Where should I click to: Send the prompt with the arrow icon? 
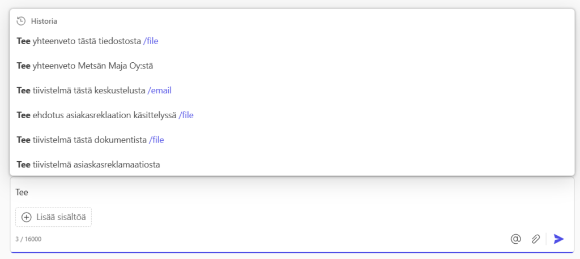pyautogui.click(x=558, y=239)
